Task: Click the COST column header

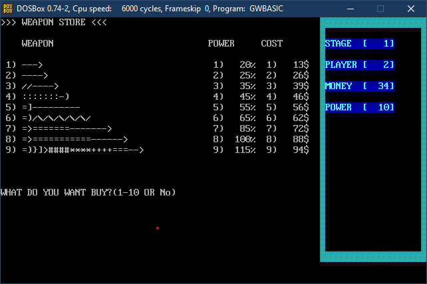Action: coord(272,43)
